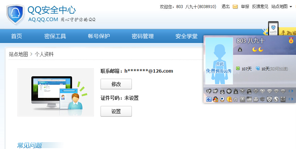Click the gray shield with chevron icon
The height and width of the screenshot is (149, 296).
(269, 99)
